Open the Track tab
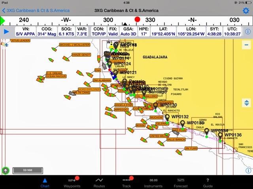 [x=126, y=182]
